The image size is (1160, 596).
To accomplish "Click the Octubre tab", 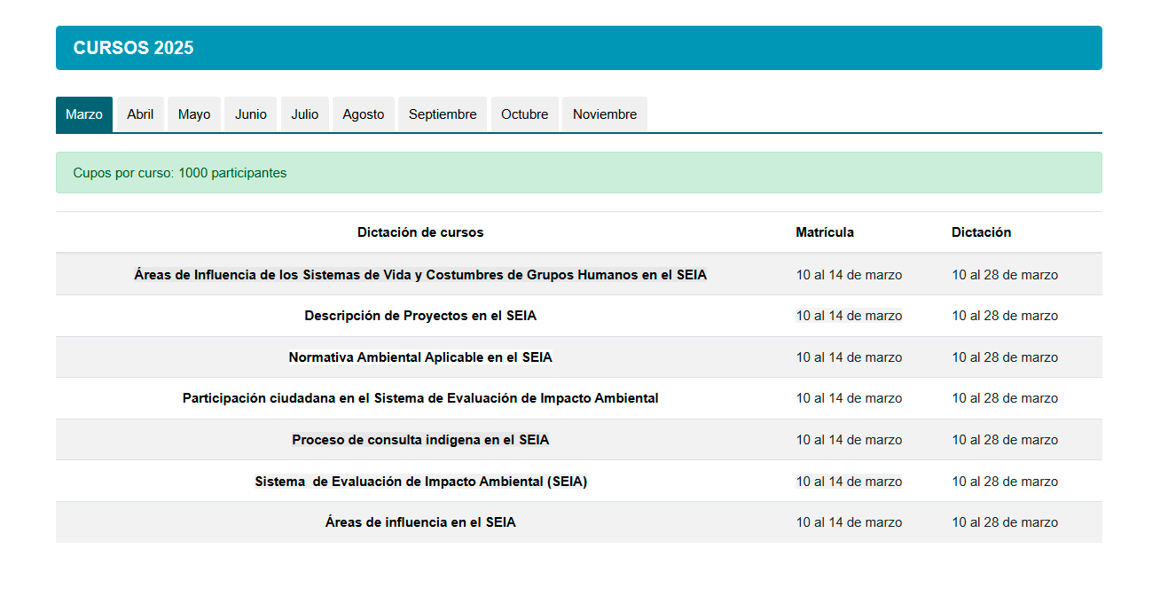I will tap(525, 114).
